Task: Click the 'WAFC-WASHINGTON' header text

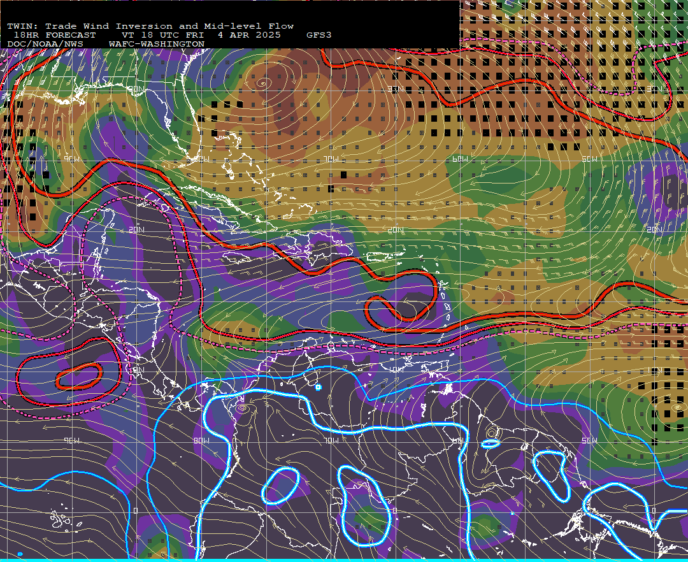Action: (x=157, y=44)
